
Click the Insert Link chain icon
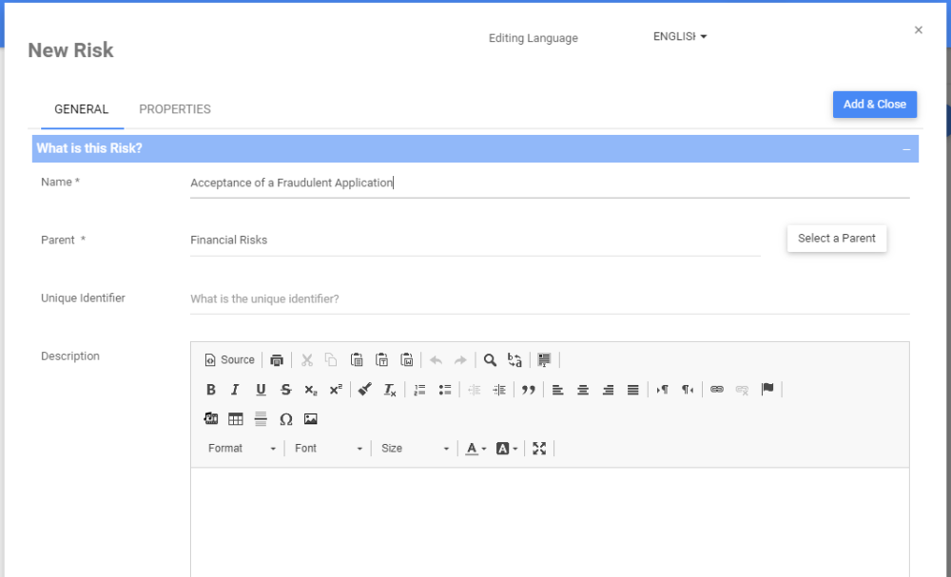click(x=717, y=390)
